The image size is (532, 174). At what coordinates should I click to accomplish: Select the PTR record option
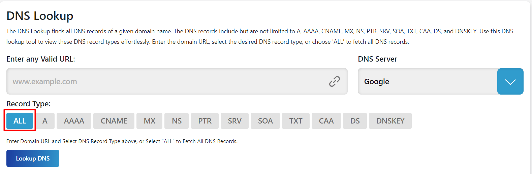[x=205, y=121]
